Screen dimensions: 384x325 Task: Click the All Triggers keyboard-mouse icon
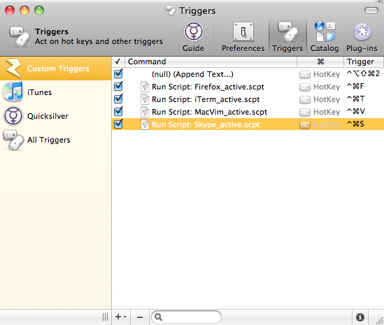pos(13,140)
